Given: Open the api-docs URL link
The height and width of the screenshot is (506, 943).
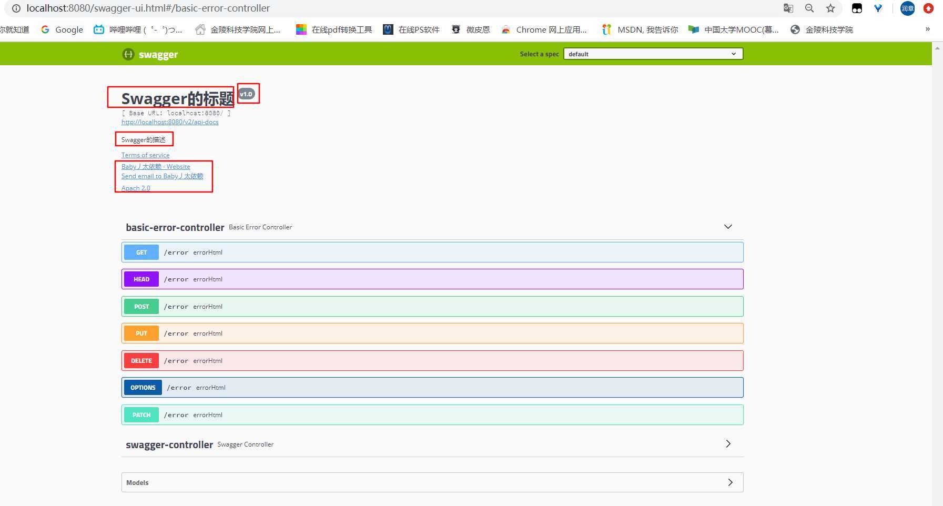Looking at the screenshot, I should [x=170, y=122].
